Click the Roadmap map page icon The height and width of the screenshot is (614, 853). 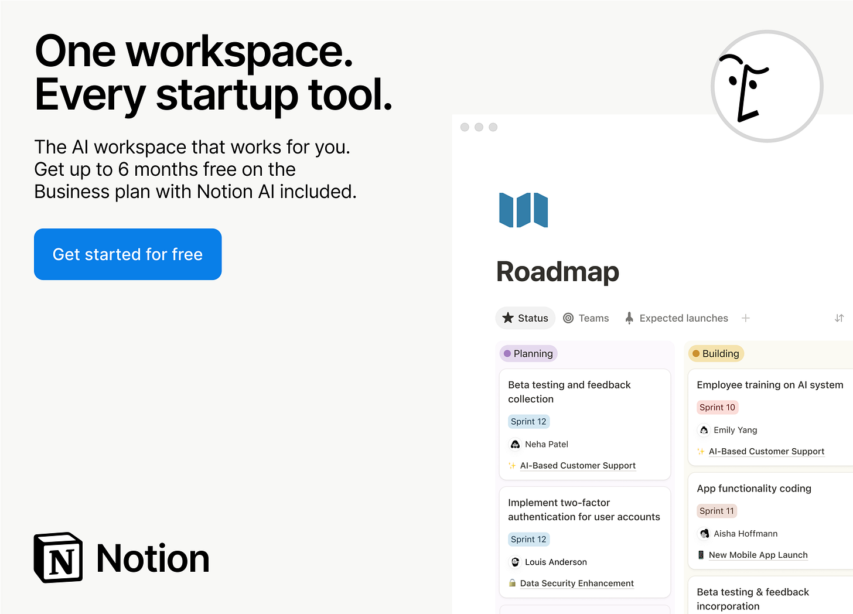point(523,210)
